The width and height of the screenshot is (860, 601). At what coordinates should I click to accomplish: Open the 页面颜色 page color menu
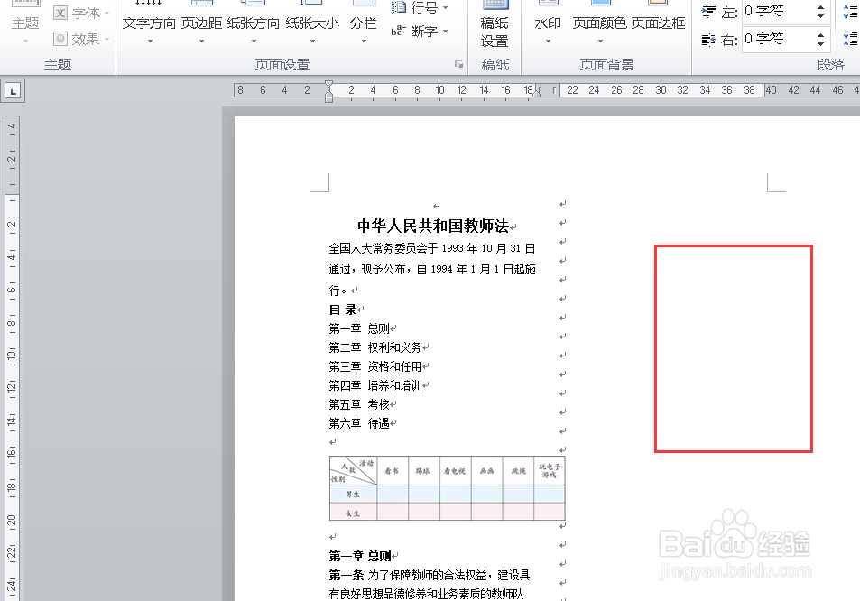tap(599, 23)
